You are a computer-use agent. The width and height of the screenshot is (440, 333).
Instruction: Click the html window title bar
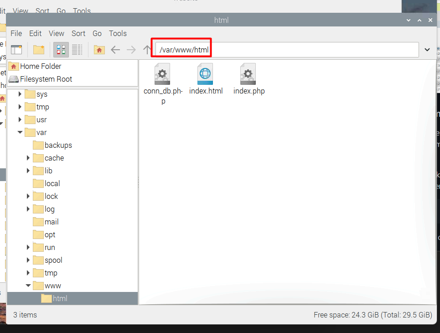coord(221,20)
